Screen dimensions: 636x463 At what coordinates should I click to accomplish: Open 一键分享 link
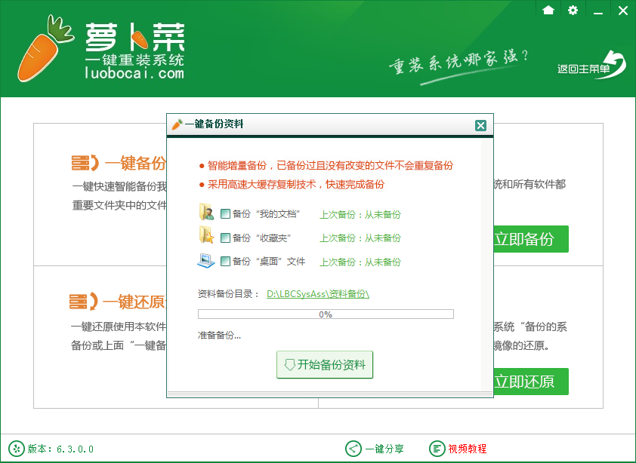384,449
